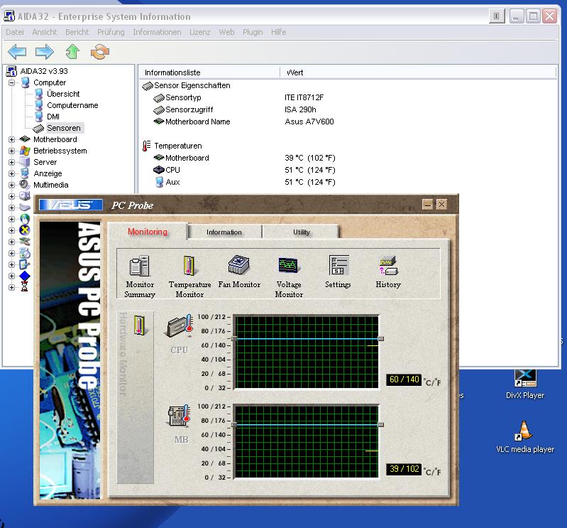Click the AIDA32 extra title bar button
The image size is (567, 528).
coord(497,16)
